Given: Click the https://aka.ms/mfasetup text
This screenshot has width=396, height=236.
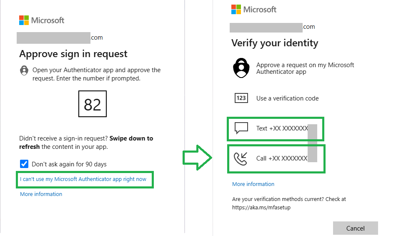Looking at the screenshot, I should click(261, 208).
